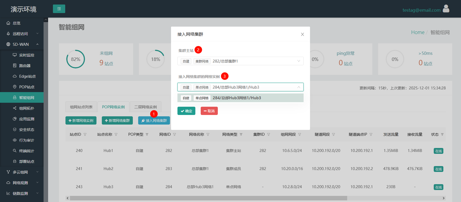The image size is (461, 202).
Task: Filter the 网络类型 column with funnel icon
Action: pyautogui.click(x=241, y=134)
